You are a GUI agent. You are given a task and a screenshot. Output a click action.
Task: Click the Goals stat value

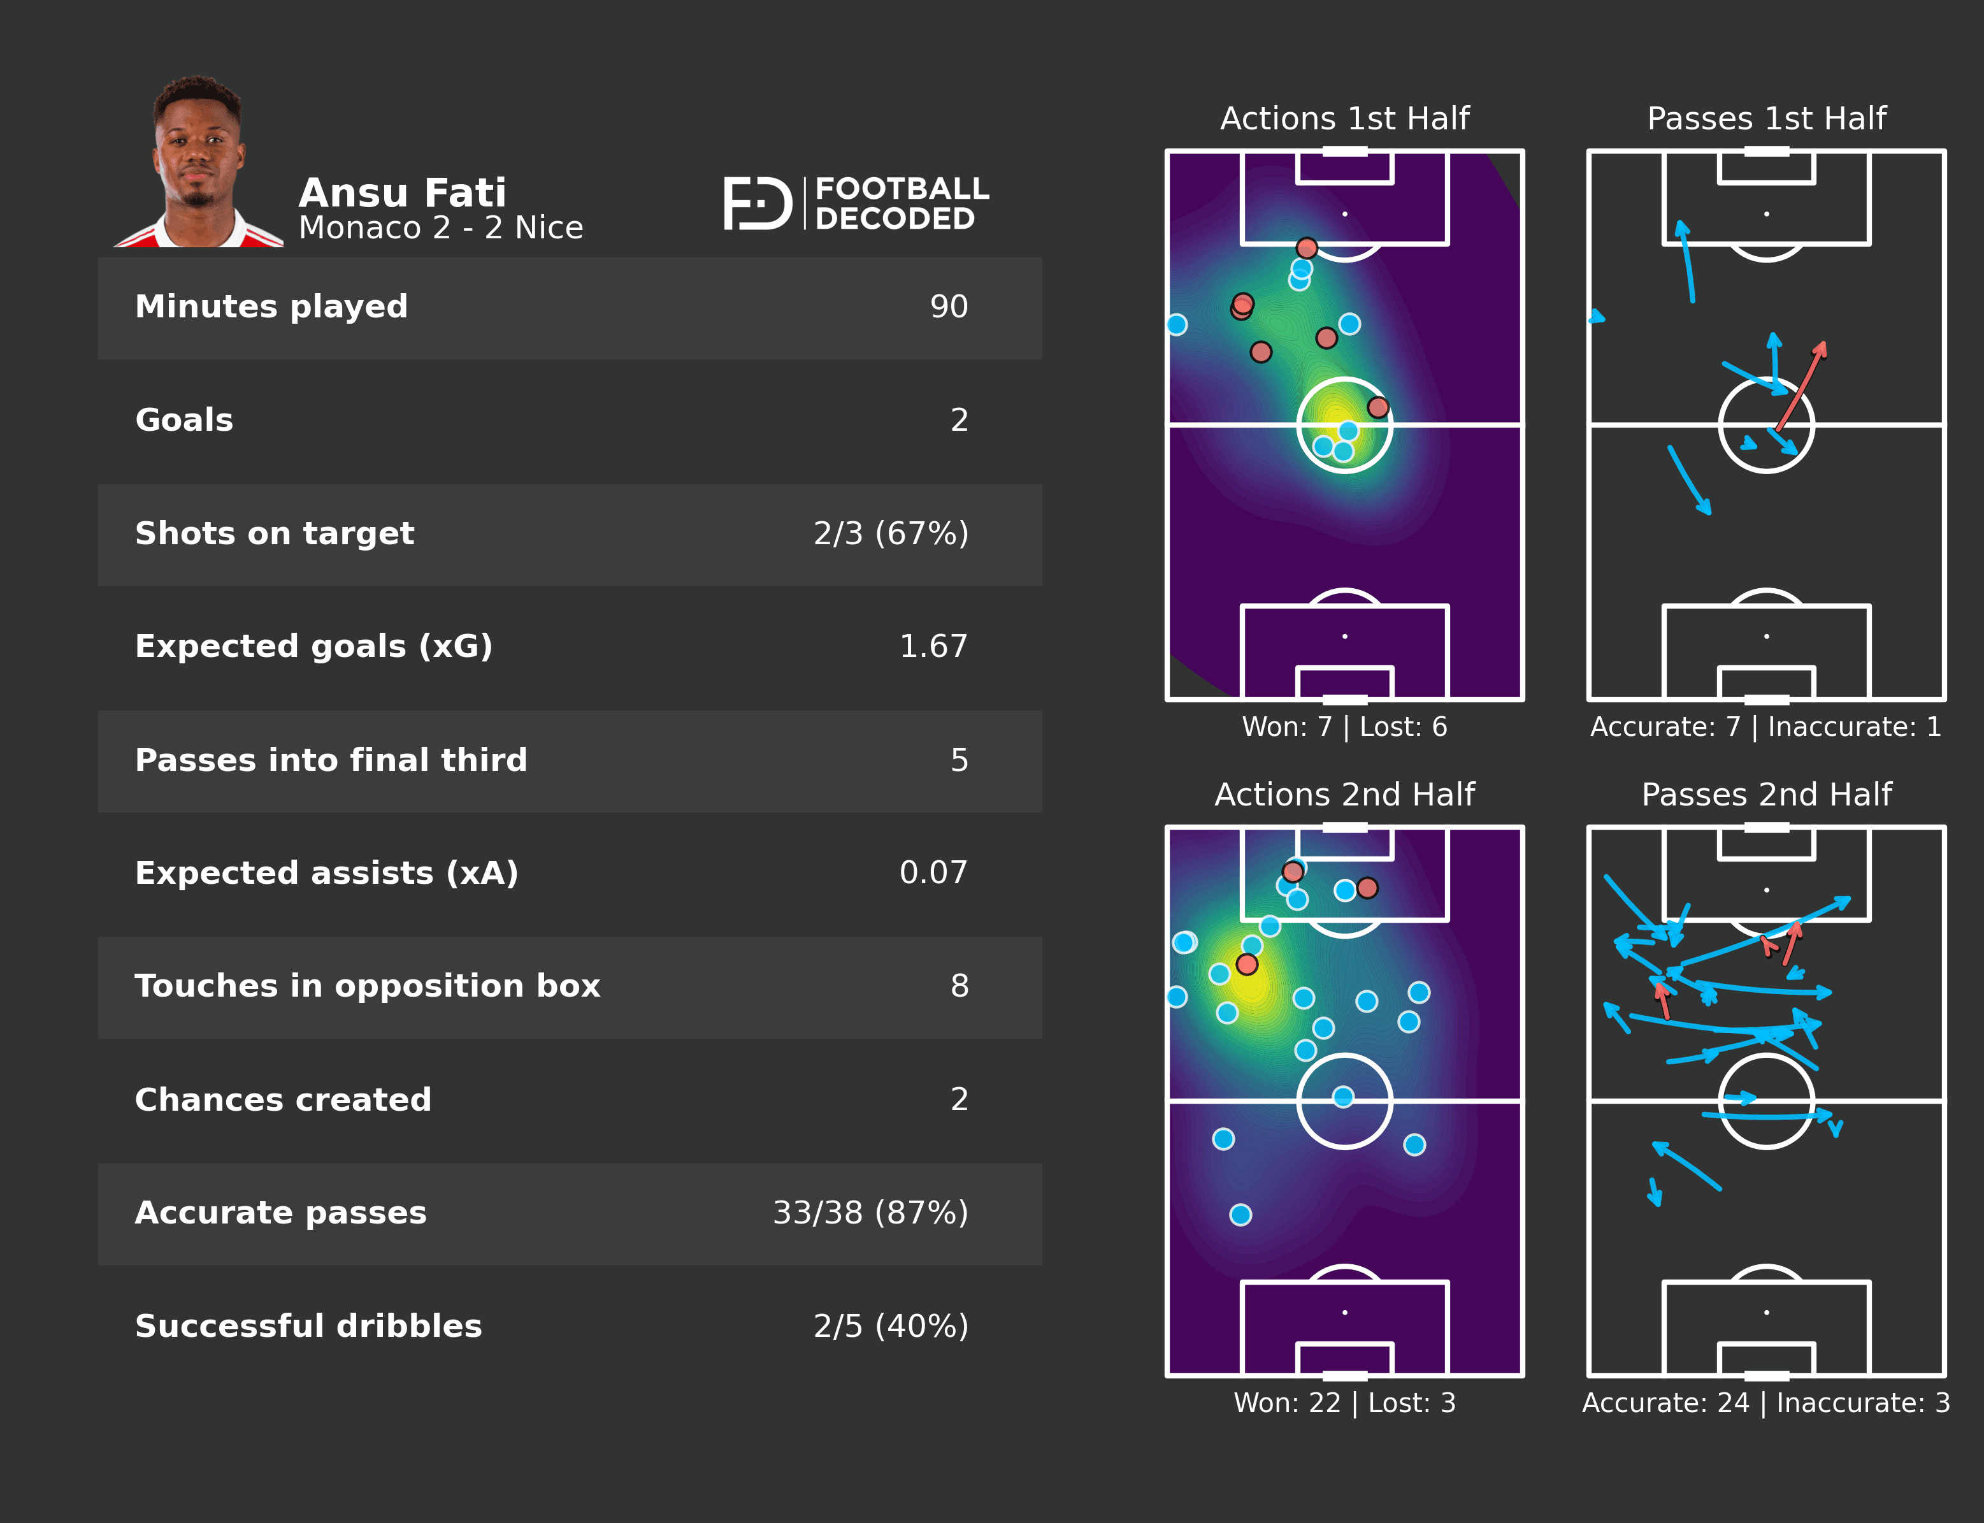coord(959,420)
